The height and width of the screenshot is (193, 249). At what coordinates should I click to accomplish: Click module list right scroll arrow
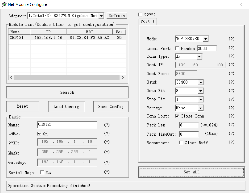coord(123,78)
